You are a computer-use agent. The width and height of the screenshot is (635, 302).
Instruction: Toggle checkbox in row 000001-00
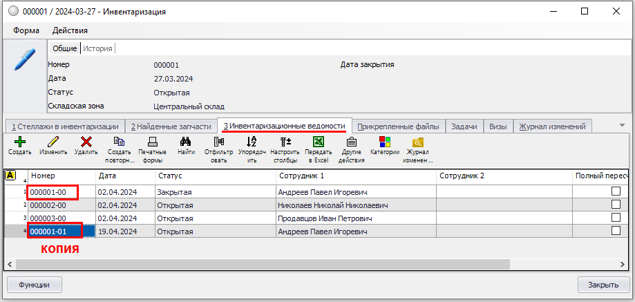coord(616,191)
